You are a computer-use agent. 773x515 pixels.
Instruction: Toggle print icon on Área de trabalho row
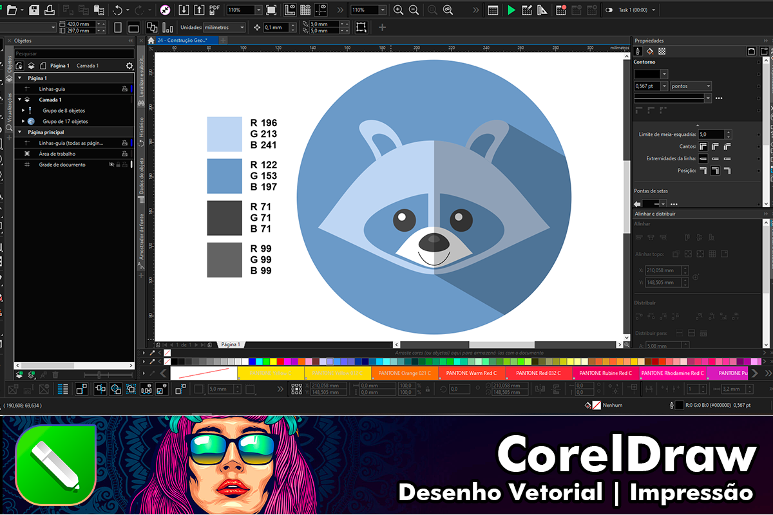[x=124, y=154]
